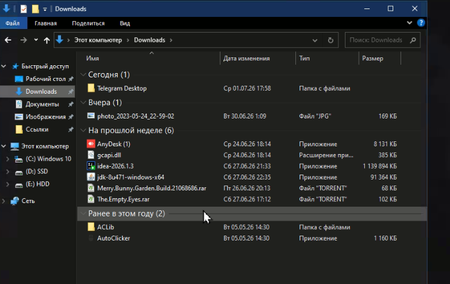Click the Поиск: Downloads search field
Image resolution: width=450 pixels, height=284 pixels.
[x=382, y=40]
